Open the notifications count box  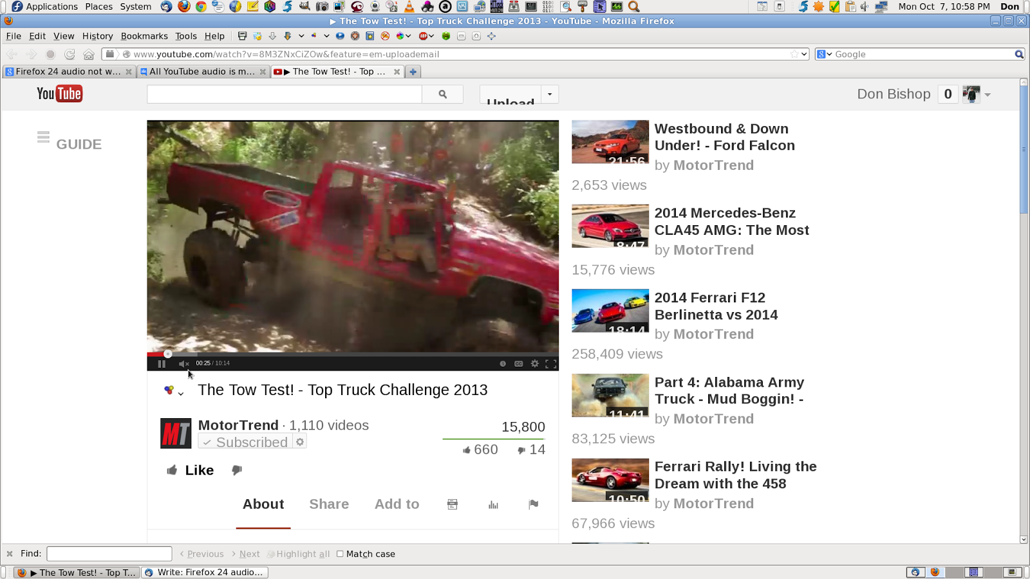click(948, 94)
